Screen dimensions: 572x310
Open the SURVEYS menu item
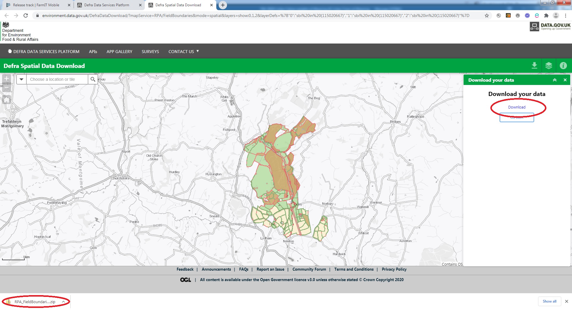150,52
